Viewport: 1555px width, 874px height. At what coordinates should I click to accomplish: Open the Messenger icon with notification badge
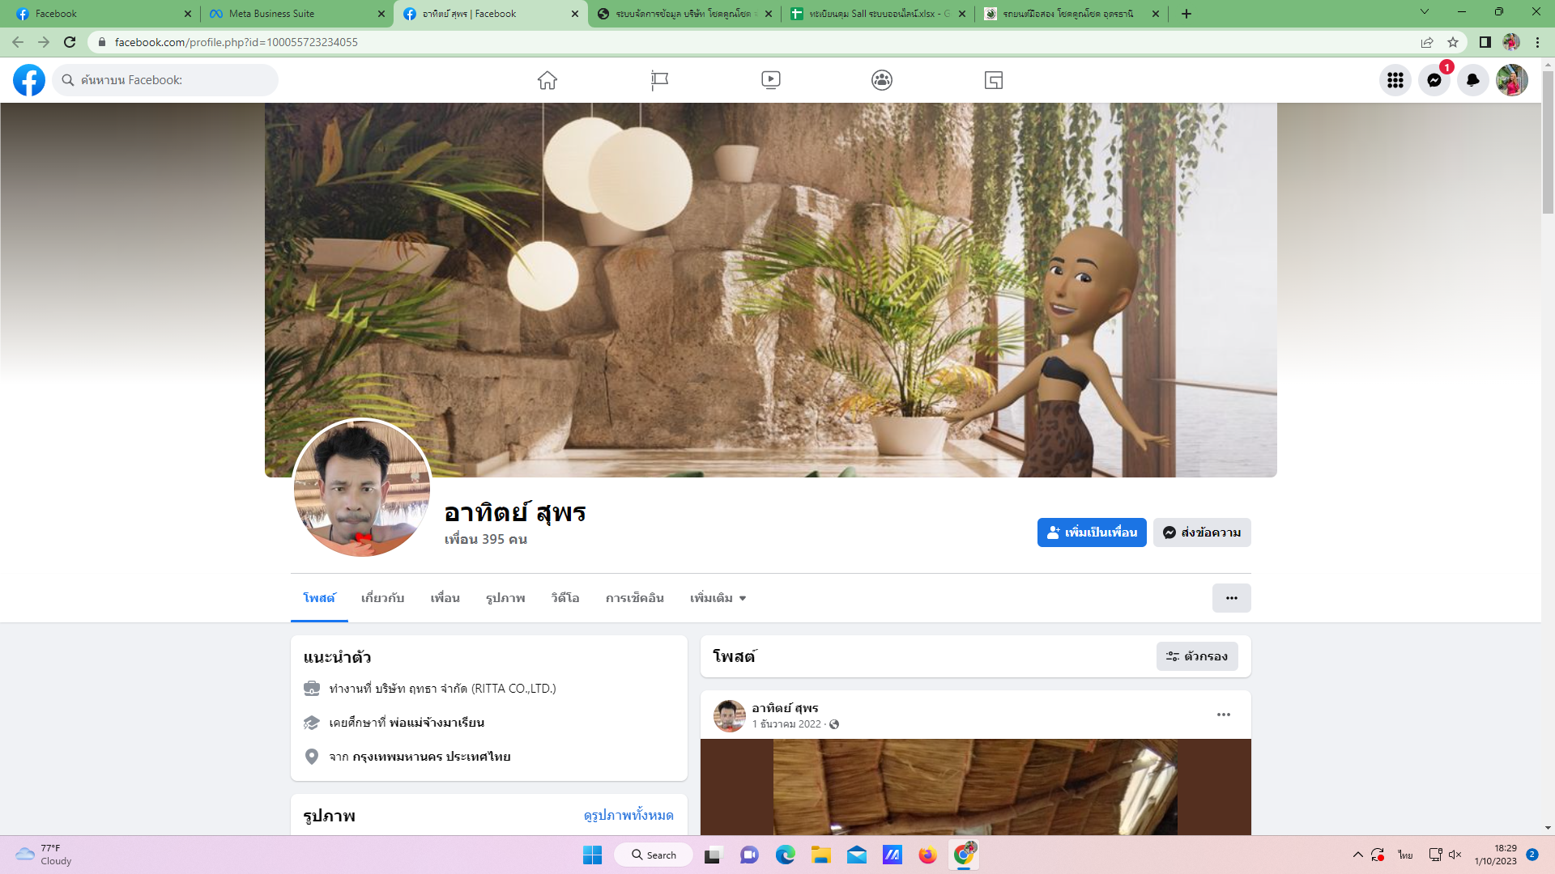[x=1434, y=80]
